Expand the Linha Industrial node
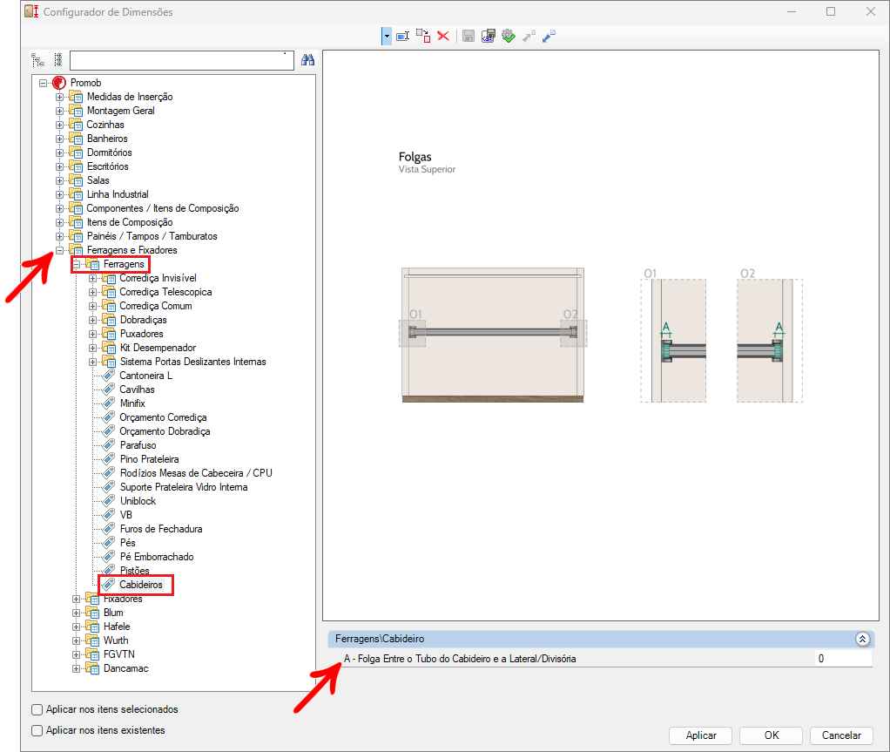Screen dimensions: 890x752 59,195
